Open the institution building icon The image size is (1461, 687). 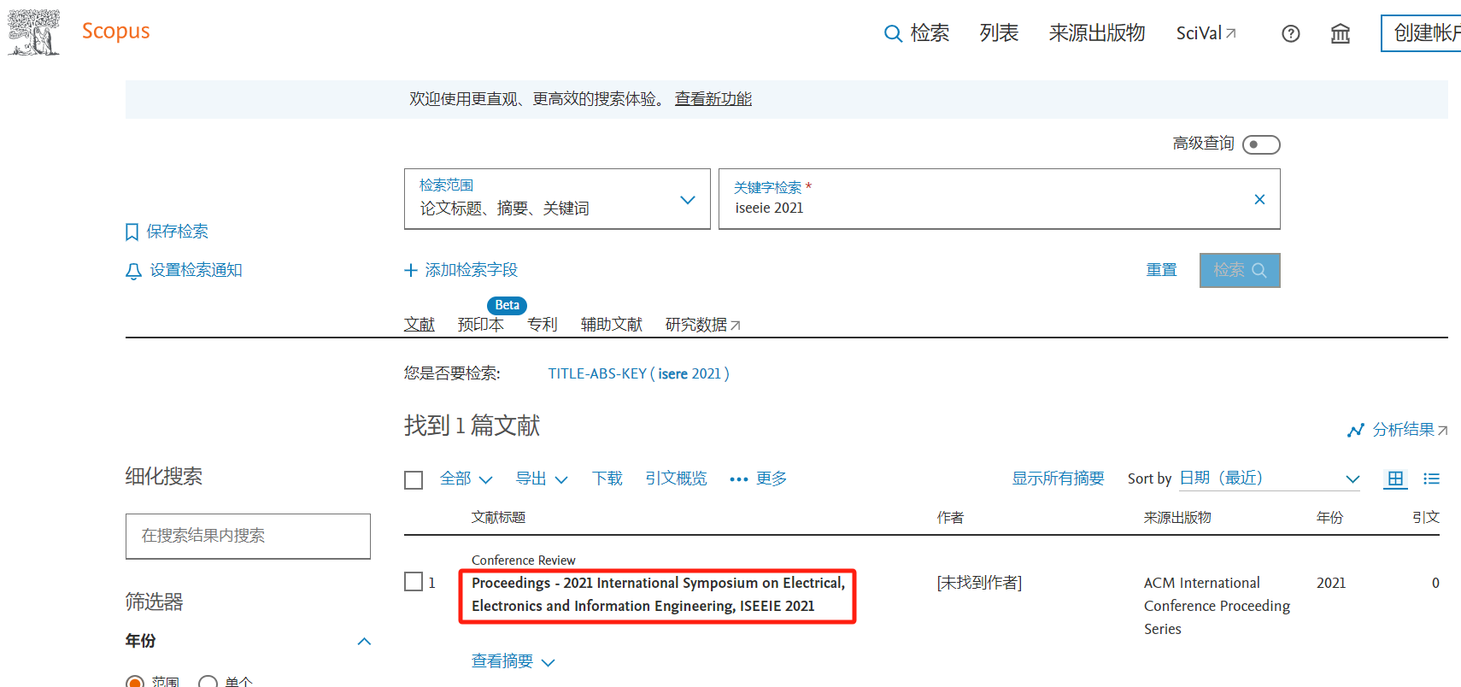click(1340, 33)
